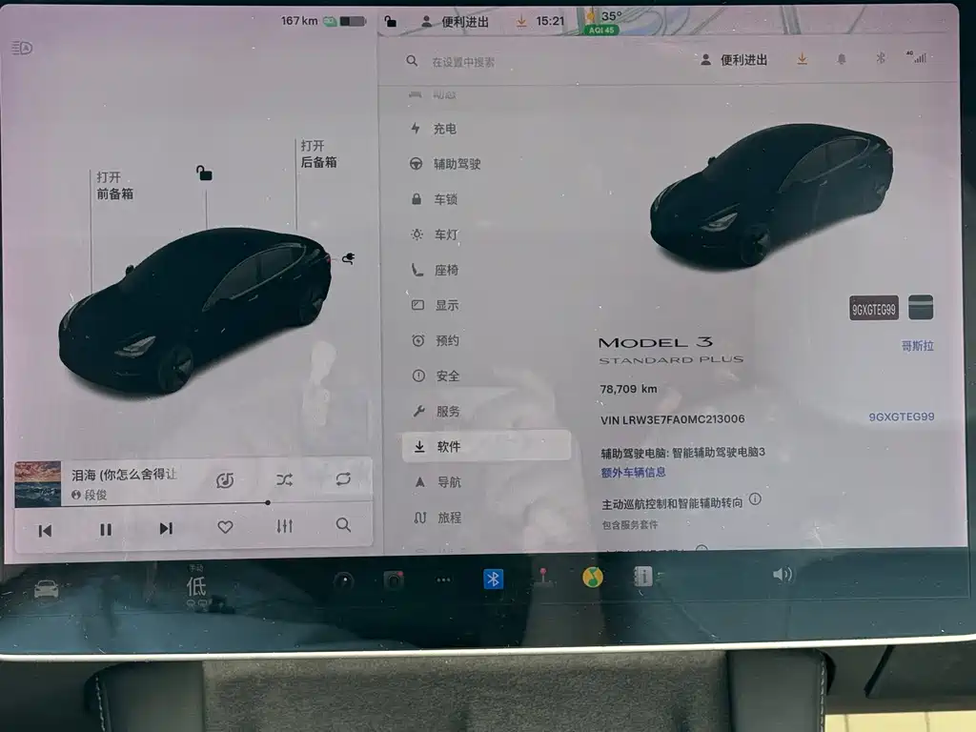Click the search magnifier in the settings bar
The height and width of the screenshot is (732, 976).
point(412,61)
